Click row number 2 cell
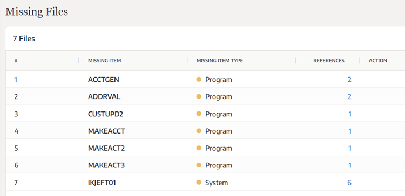 click(16, 97)
